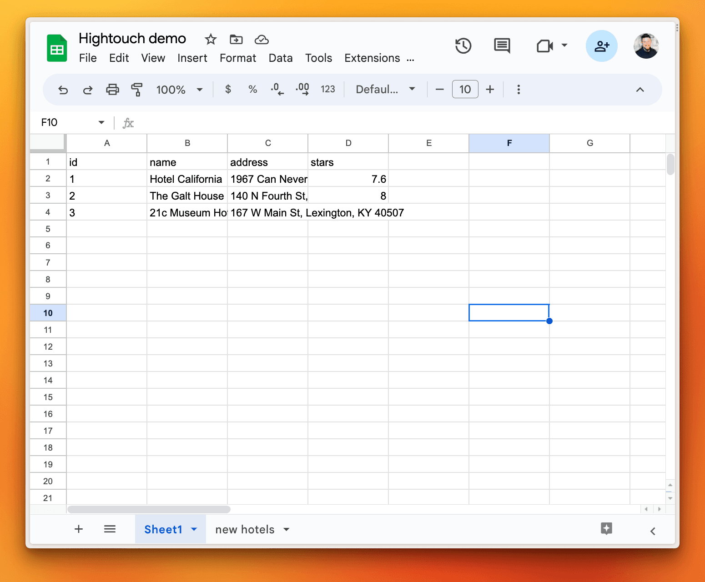Switch to the new hotels tab

(x=245, y=529)
